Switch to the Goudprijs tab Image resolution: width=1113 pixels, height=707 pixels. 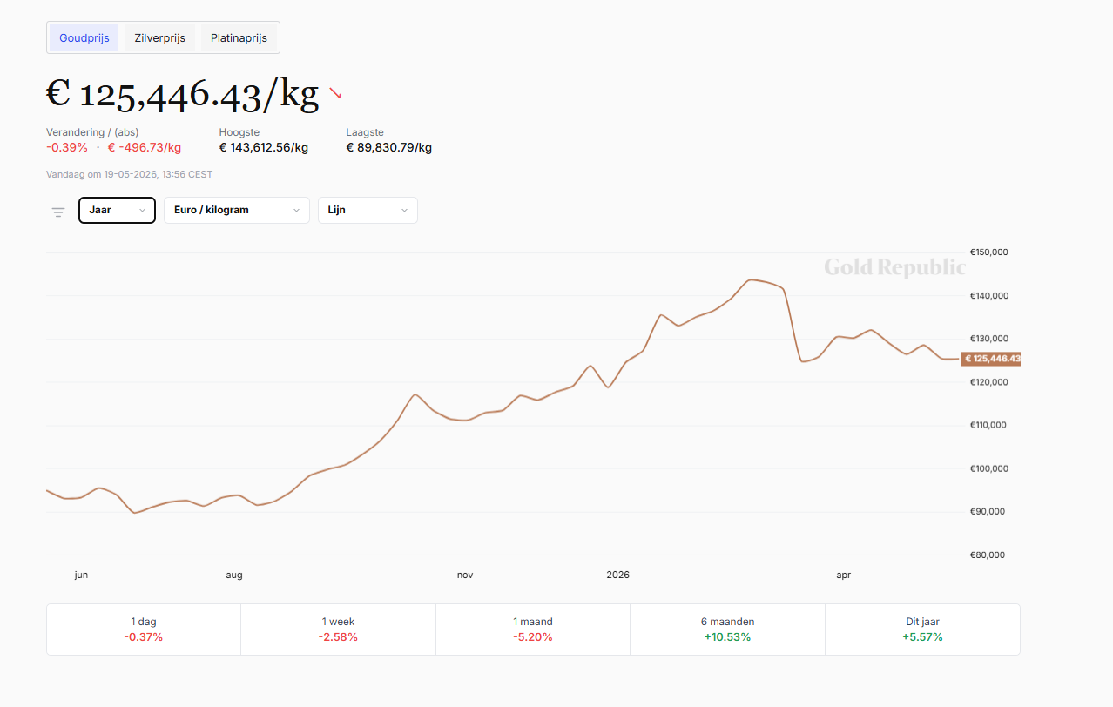click(x=84, y=38)
